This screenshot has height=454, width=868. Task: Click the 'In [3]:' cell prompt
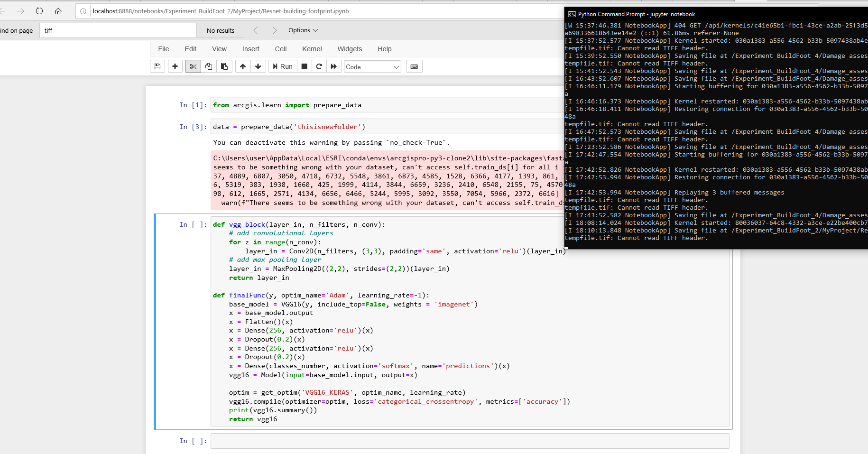pos(193,127)
